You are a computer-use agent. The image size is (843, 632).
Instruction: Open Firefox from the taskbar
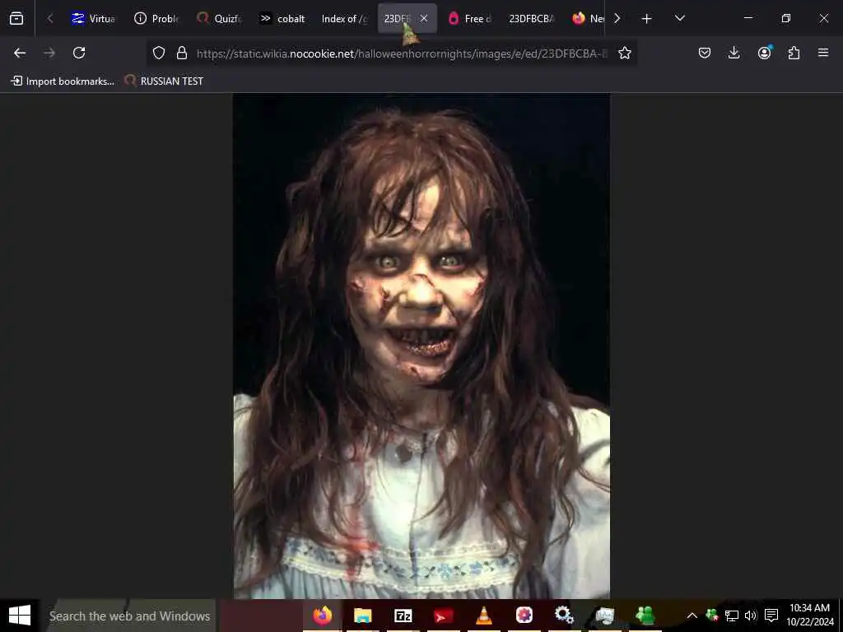[323, 616]
